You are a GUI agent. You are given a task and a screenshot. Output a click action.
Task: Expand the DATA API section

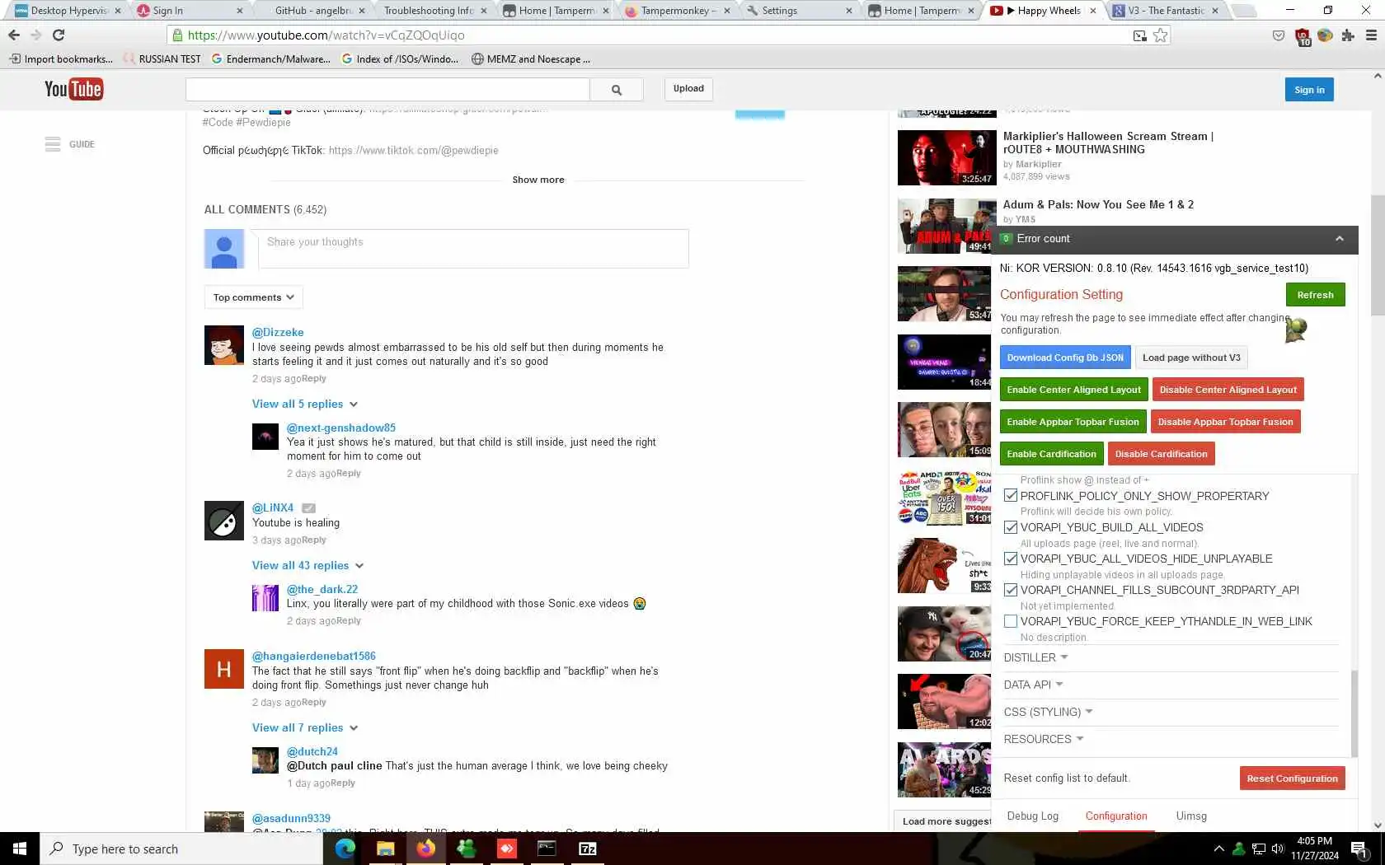point(1033,685)
